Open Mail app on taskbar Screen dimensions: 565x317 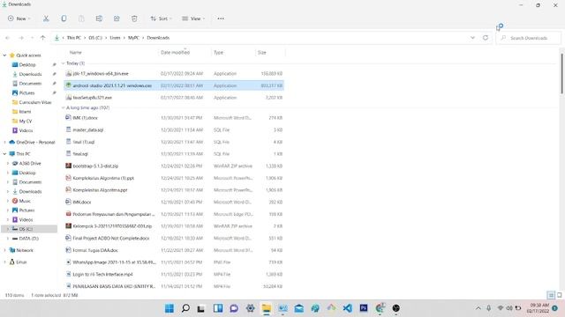[298, 308]
